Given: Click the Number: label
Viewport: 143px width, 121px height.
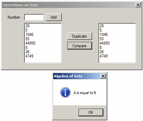Looking at the screenshot, I should coord(14,17).
